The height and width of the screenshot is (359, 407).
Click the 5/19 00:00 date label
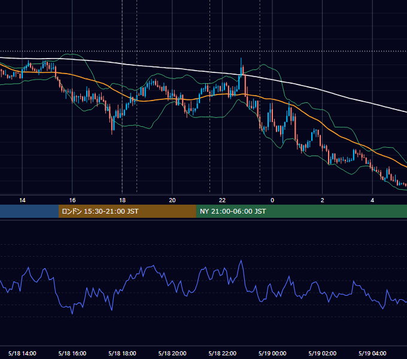(272, 353)
